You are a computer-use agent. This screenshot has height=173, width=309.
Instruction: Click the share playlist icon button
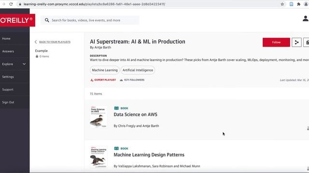pyautogui.click(x=296, y=42)
